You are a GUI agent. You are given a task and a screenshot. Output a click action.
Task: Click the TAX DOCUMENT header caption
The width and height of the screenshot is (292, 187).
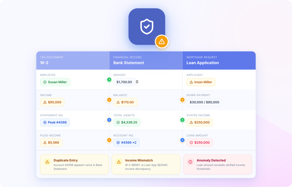(x=52, y=57)
